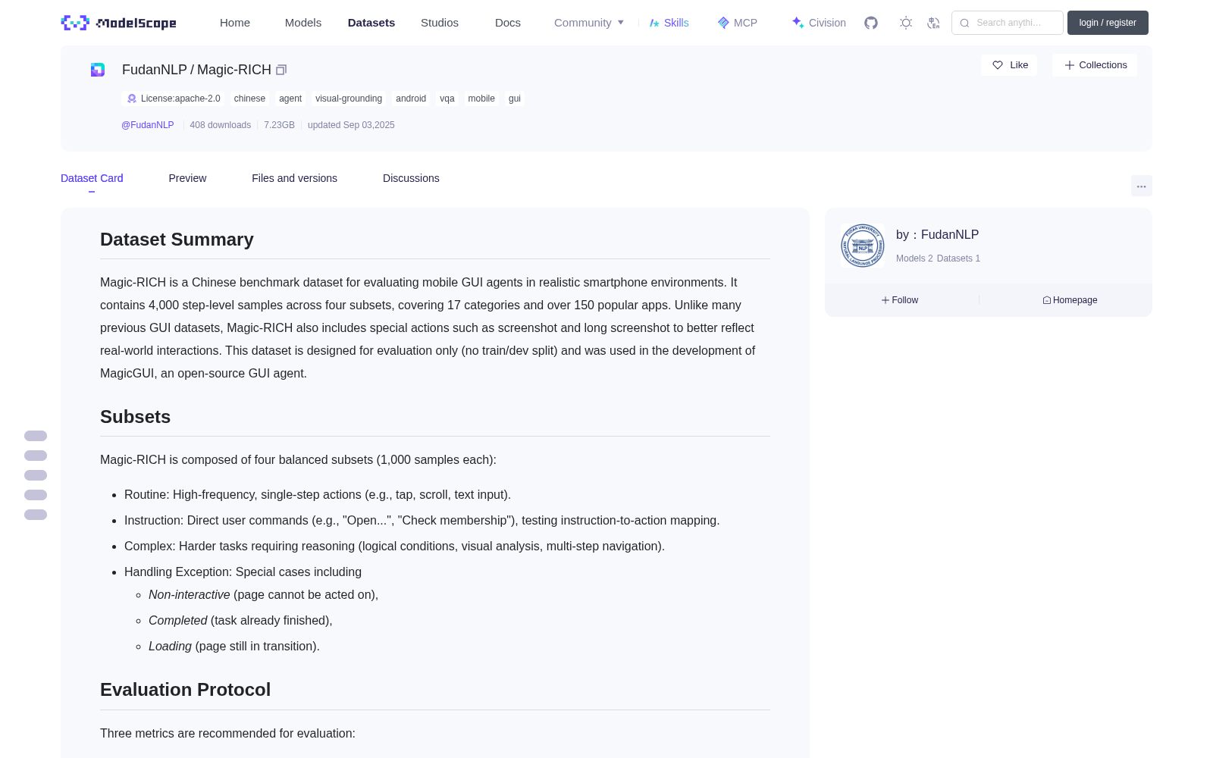Open Datasets in the top navigation
The width and height of the screenshot is (1213, 758).
pos(371,23)
